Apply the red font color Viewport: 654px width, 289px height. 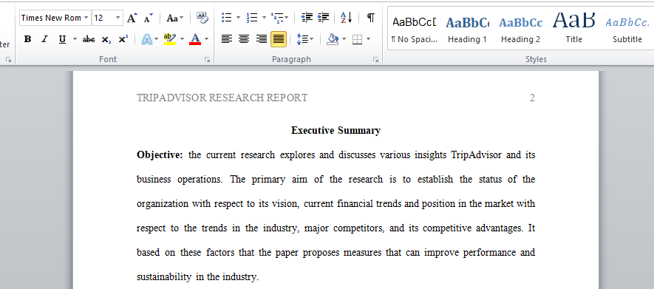tap(195, 39)
